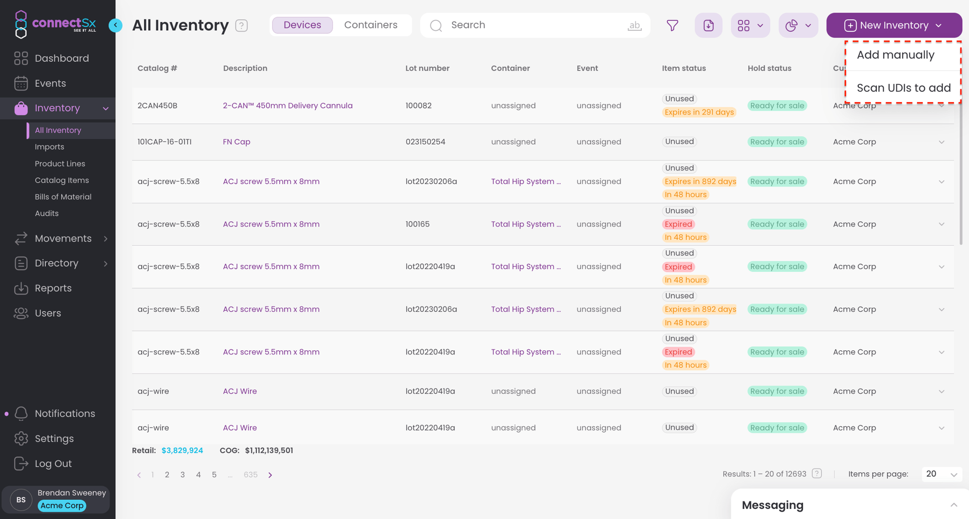Open the Reports section
Viewport: 969px width, 519px height.
[53, 288]
